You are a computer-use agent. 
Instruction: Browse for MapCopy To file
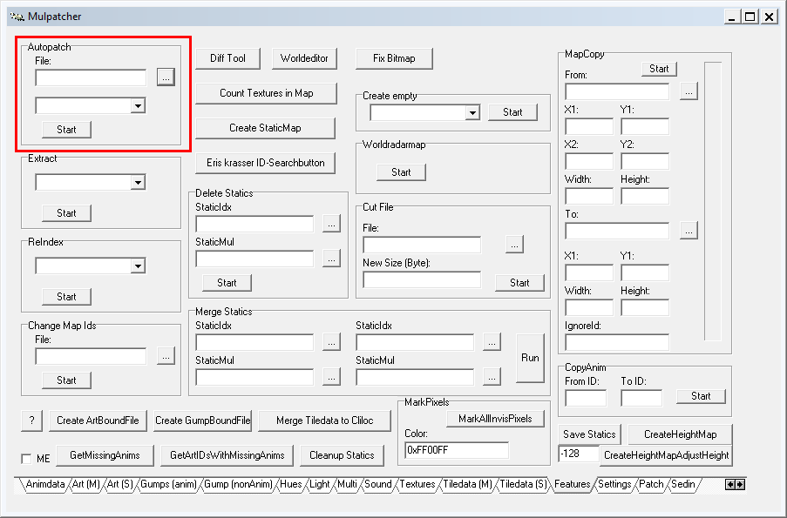689,231
